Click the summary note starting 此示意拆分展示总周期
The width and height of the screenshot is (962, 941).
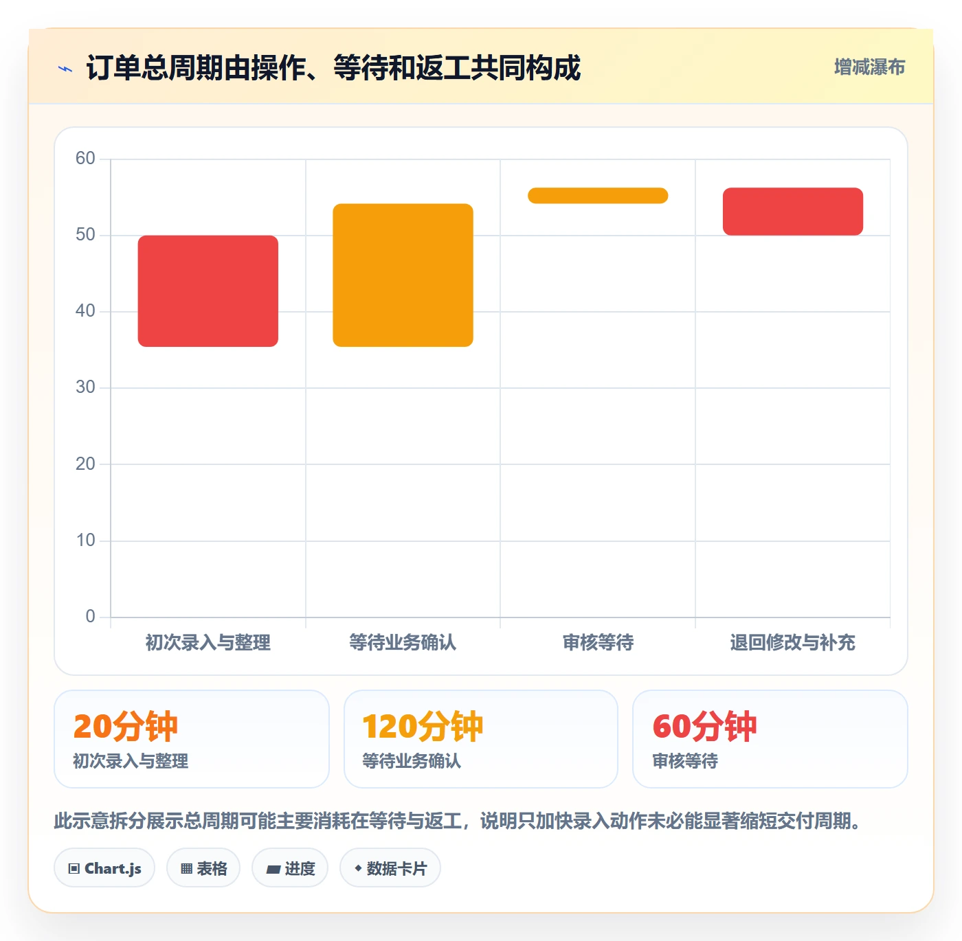[x=458, y=821]
